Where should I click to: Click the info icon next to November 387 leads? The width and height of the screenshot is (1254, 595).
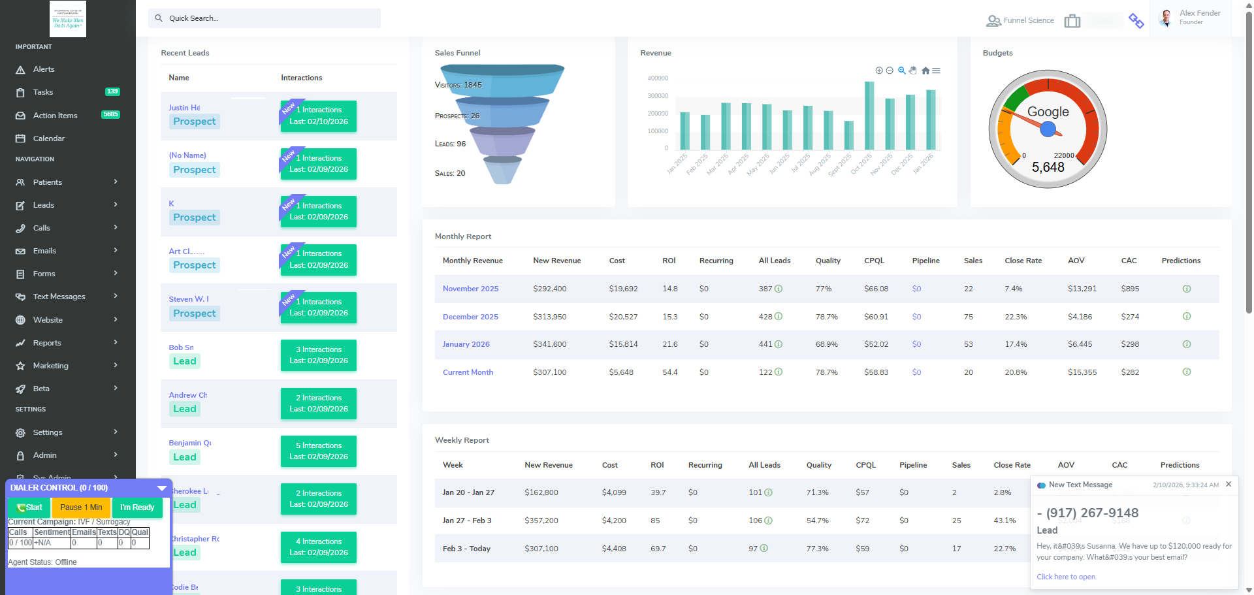click(779, 289)
